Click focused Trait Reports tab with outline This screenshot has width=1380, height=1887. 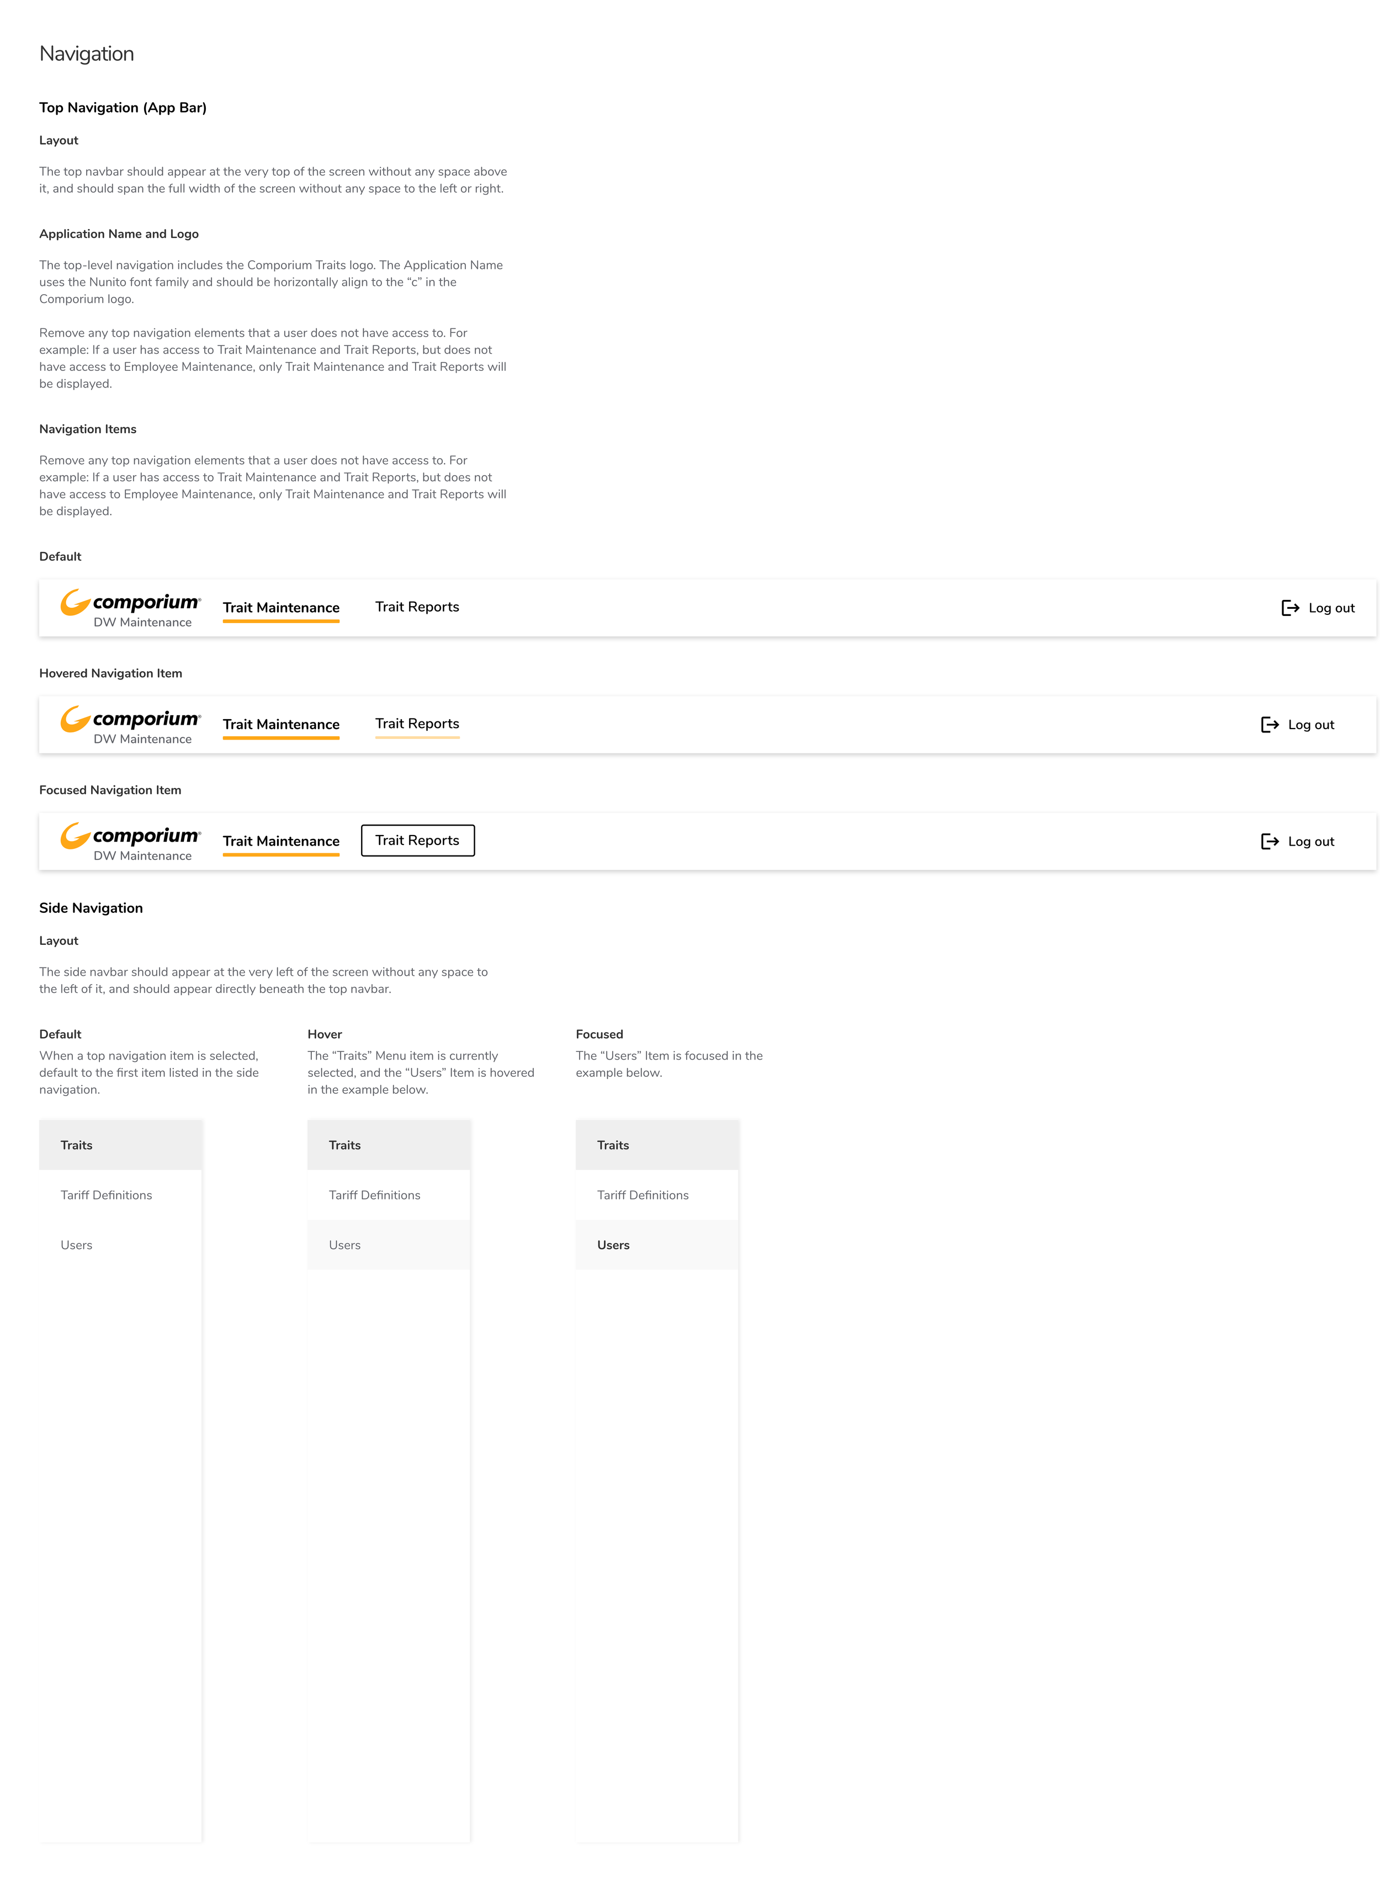417,841
